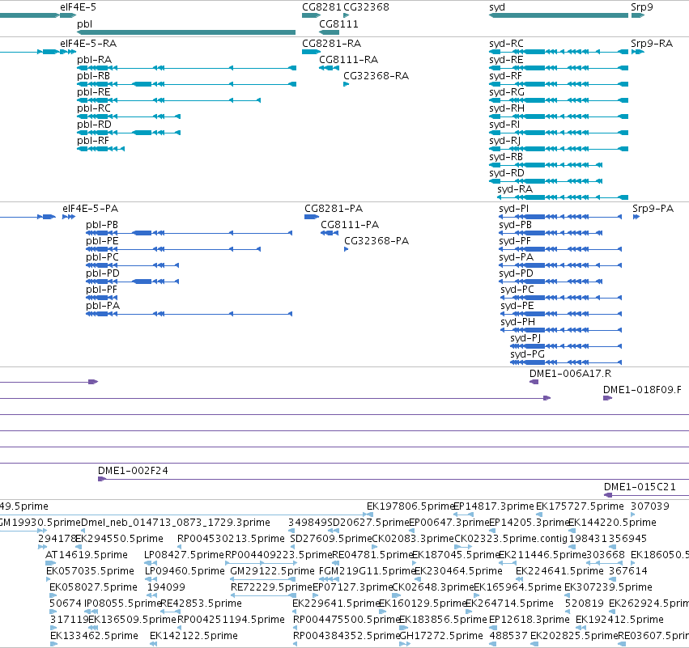The image size is (689, 648).
Task: Click the pbl-PD protein label
Action: 102,273
